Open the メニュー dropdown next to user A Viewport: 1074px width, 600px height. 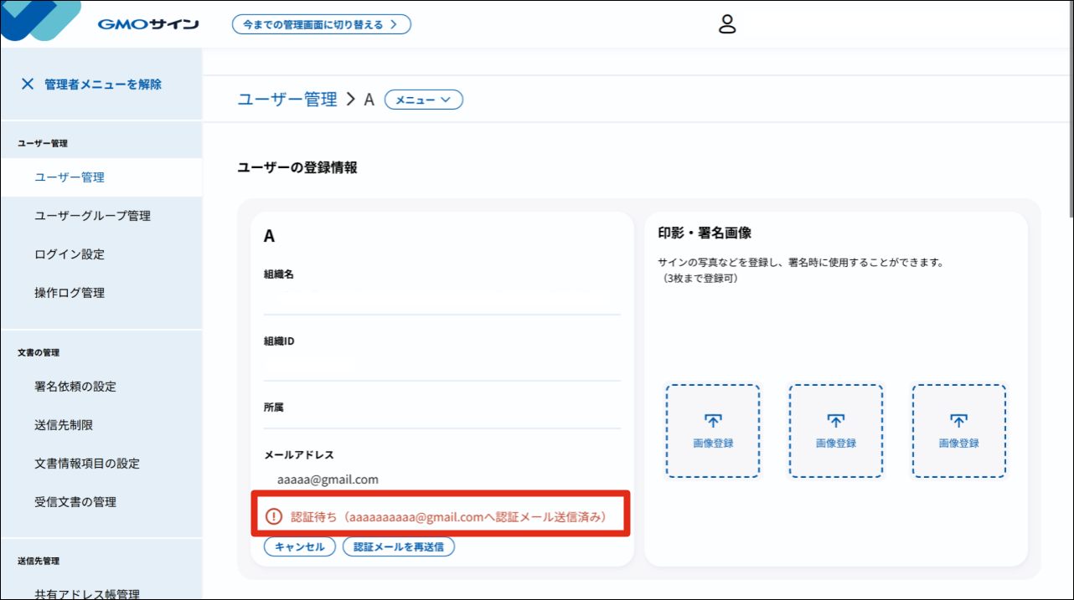(x=424, y=100)
